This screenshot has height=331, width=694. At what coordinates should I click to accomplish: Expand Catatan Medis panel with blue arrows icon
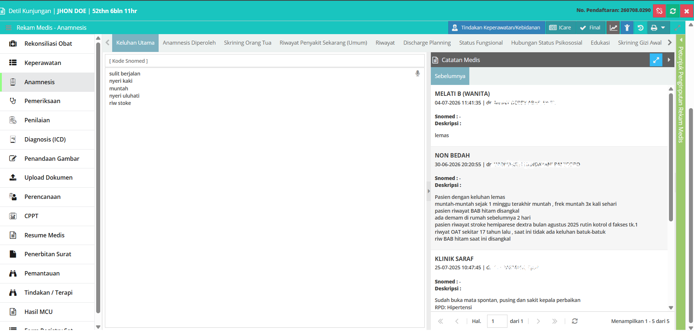tap(656, 60)
